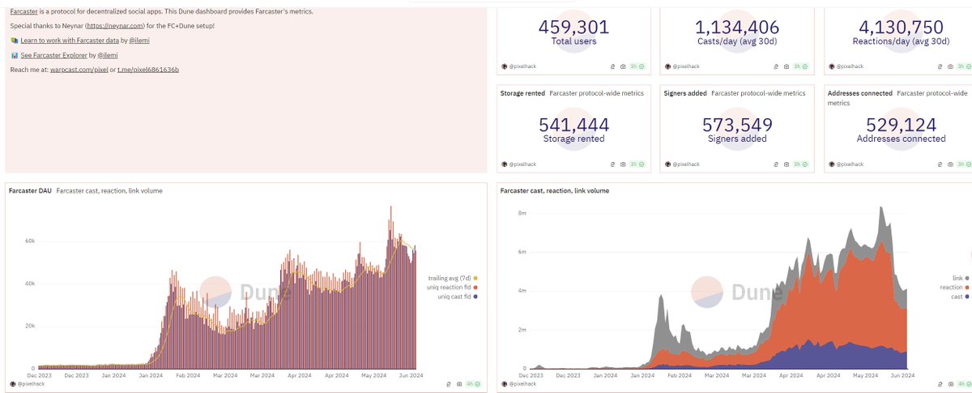Click Storage rented card title
Screen dimensions: 972x393
tap(522, 93)
